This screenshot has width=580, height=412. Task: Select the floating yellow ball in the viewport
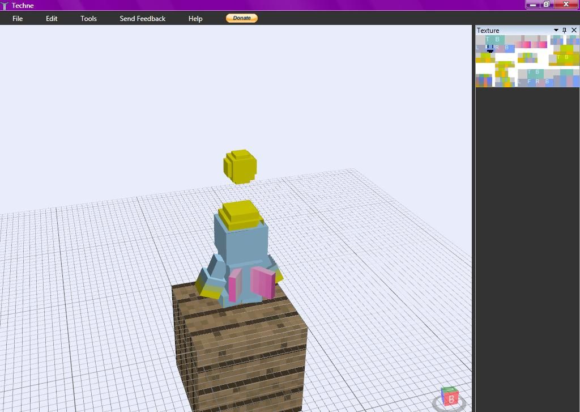point(240,167)
